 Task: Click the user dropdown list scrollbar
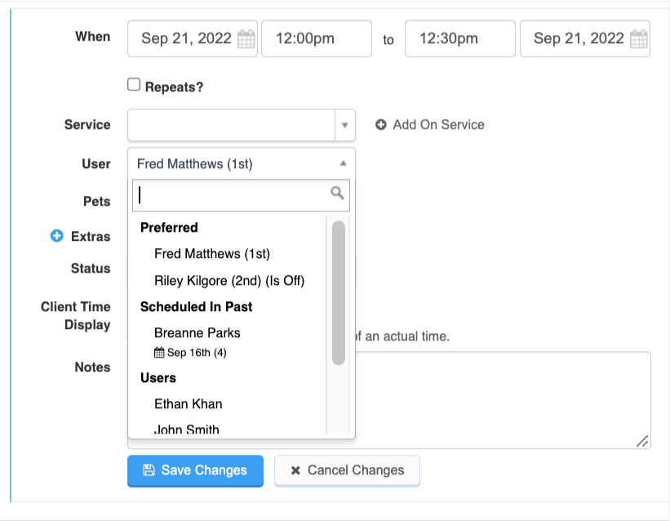pos(339,292)
